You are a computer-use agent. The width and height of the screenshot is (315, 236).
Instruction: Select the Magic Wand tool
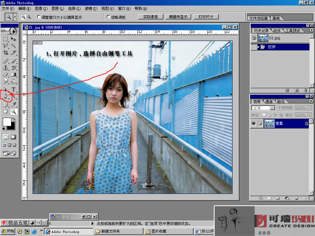pos(14,46)
